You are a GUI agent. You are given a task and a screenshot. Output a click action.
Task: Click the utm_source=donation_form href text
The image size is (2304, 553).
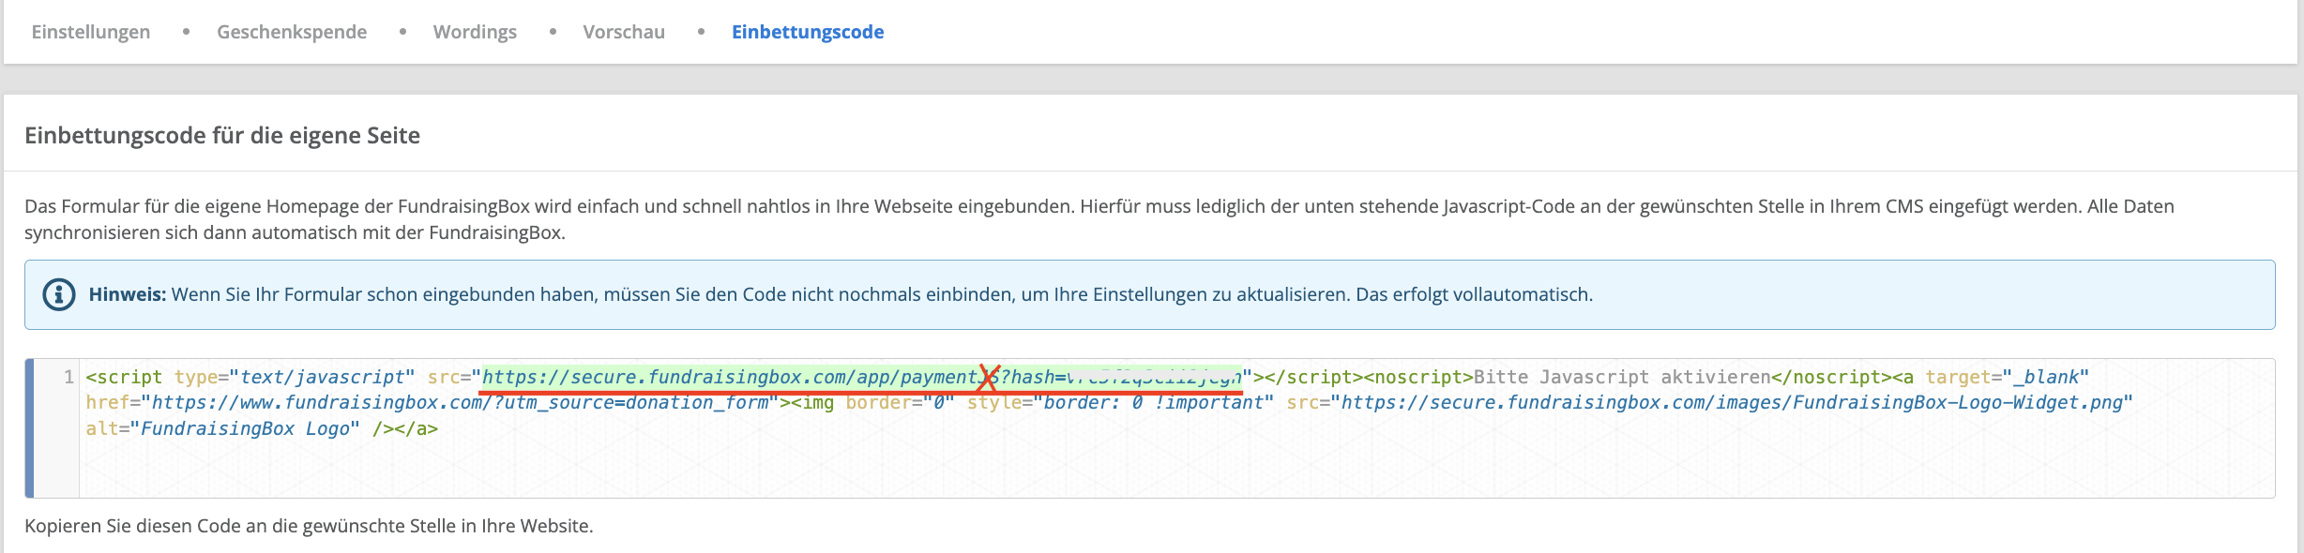click(x=460, y=402)
